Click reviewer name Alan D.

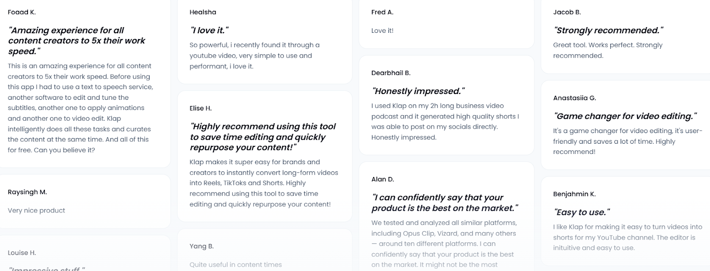coord(383,179)
